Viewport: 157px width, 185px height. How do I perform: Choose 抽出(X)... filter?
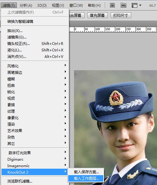[35, 31]
